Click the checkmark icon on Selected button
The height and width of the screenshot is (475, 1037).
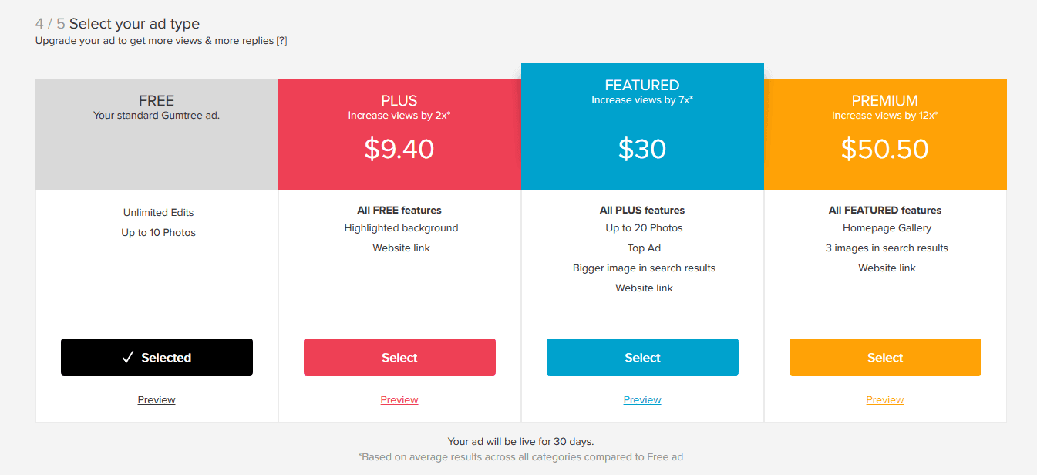(128, 358)
